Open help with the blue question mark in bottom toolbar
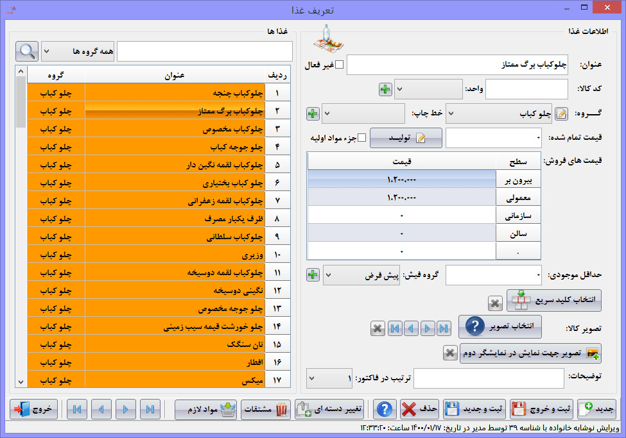 tap(385, 409)
